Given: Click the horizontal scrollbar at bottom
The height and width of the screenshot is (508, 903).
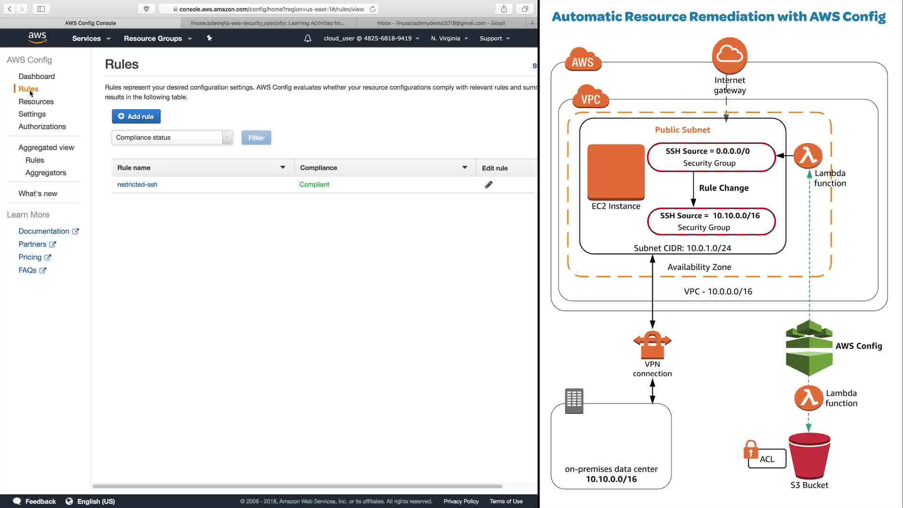Looking at the screenshot, I should coord(297,486).
